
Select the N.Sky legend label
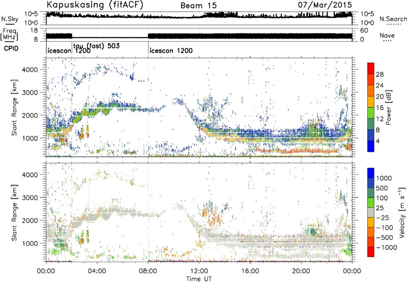[10, 19]
